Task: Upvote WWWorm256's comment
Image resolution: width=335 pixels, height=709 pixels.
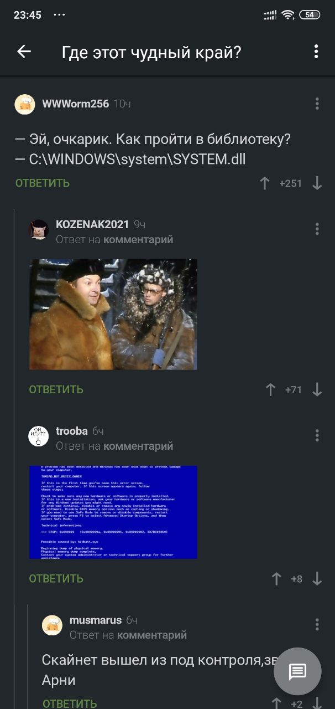Action: [265, 183]
